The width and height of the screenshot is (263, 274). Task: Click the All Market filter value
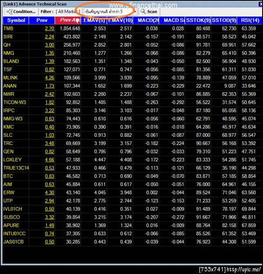click(x=68, y=12)
